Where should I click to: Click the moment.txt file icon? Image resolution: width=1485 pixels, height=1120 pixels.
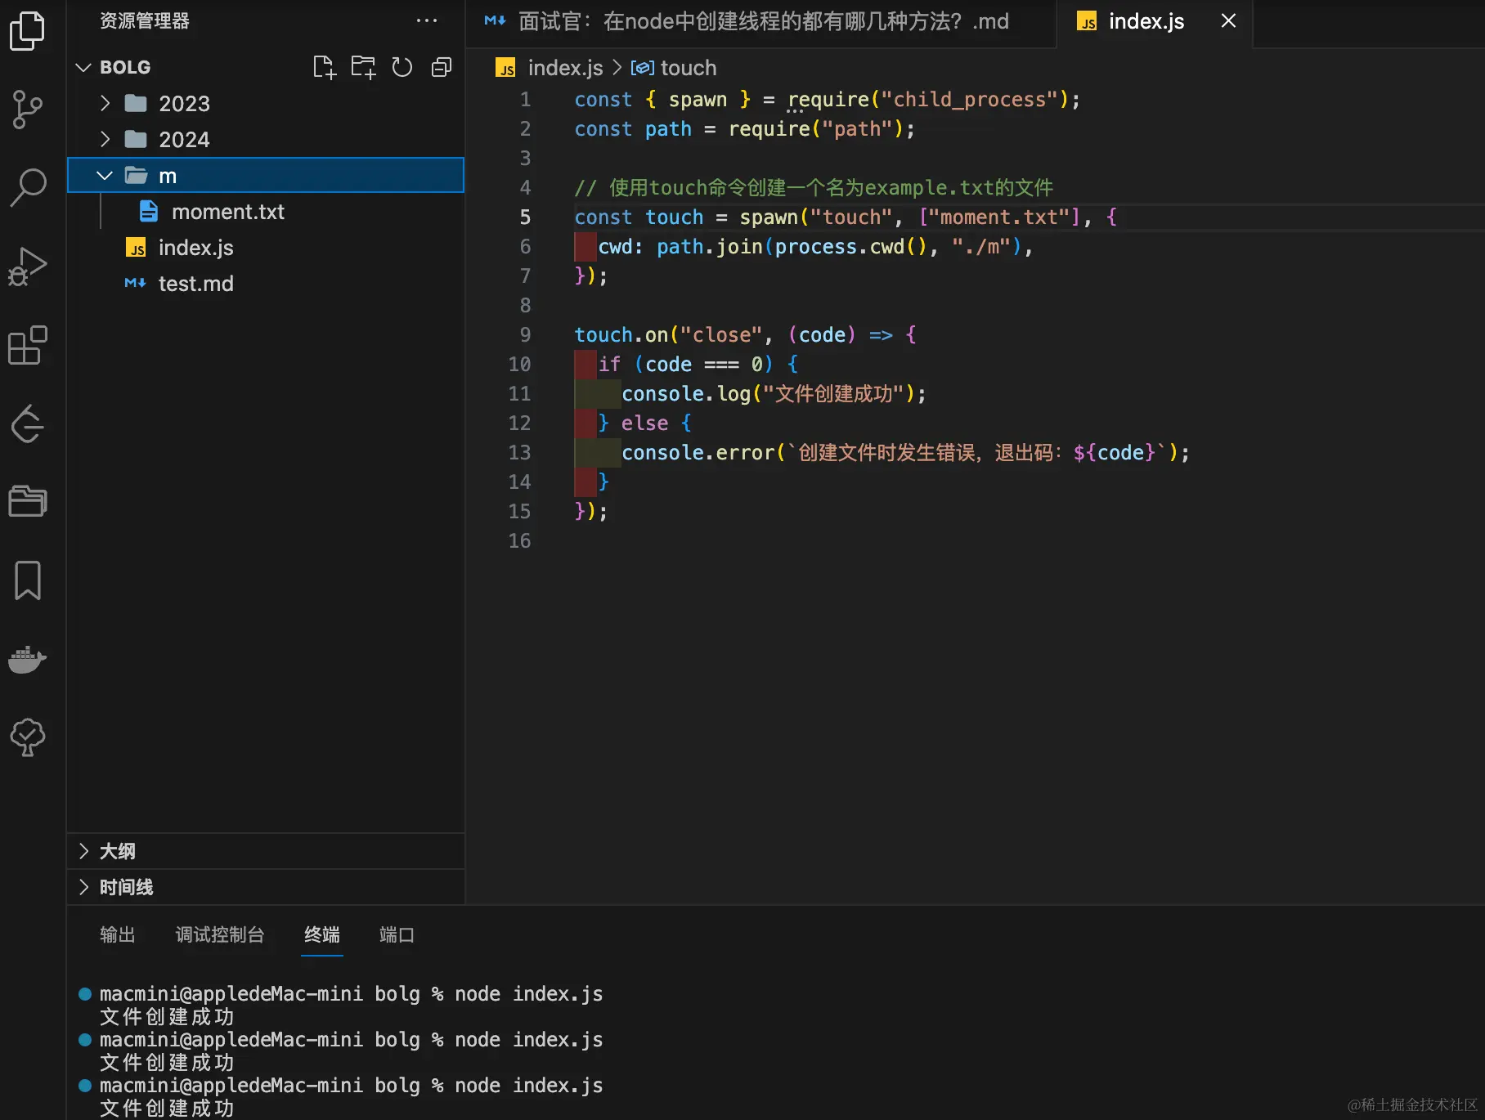pos(148,212)
